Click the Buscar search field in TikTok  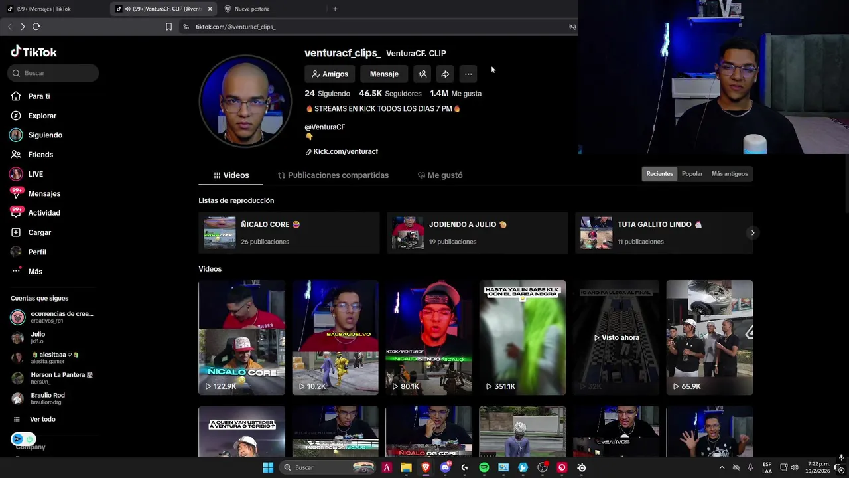53,73
